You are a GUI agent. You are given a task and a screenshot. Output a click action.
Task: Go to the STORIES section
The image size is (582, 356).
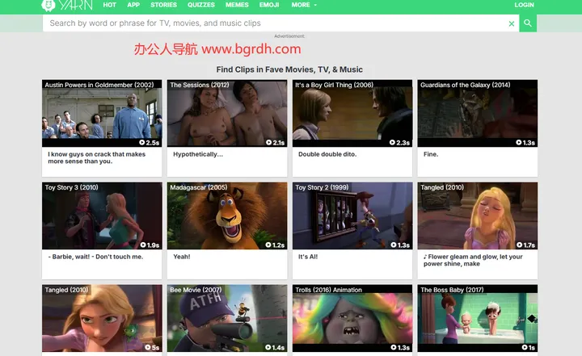163,5
